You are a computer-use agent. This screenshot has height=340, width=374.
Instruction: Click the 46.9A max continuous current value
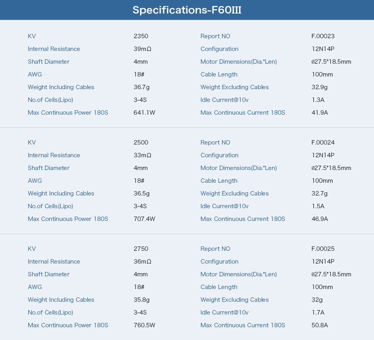(x=319, y=219)
